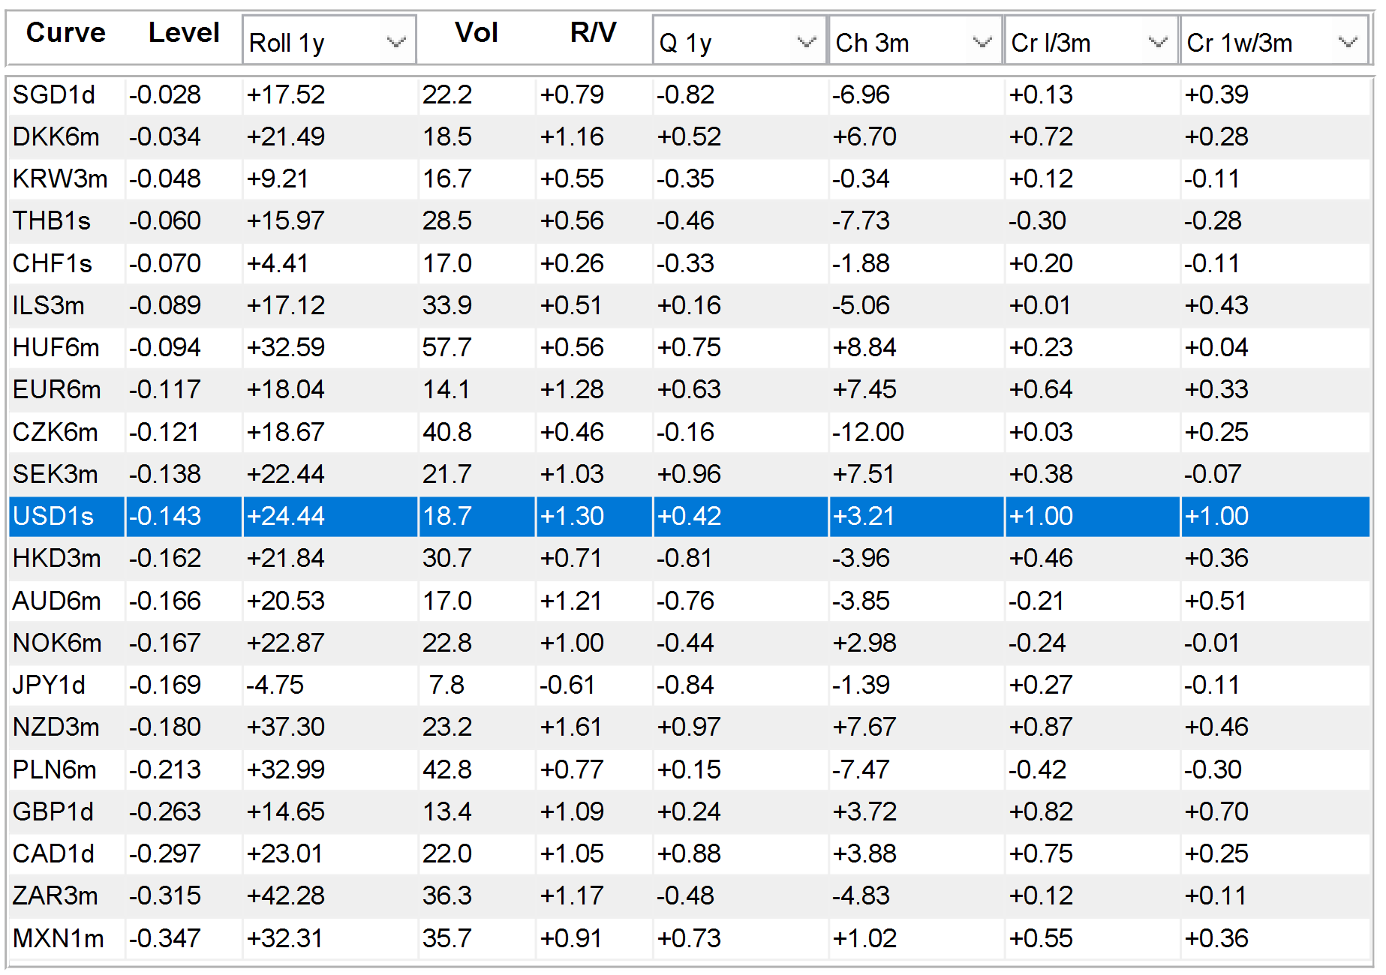Screen dimensions: 1386x975
Task: Click the GBP1d level cell -0.263
Action: (x=164, y=811)
